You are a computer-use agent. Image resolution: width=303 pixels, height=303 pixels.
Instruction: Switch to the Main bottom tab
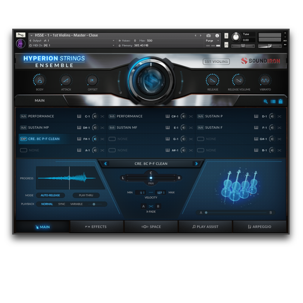pyautogui.click(x=42, y=227)
